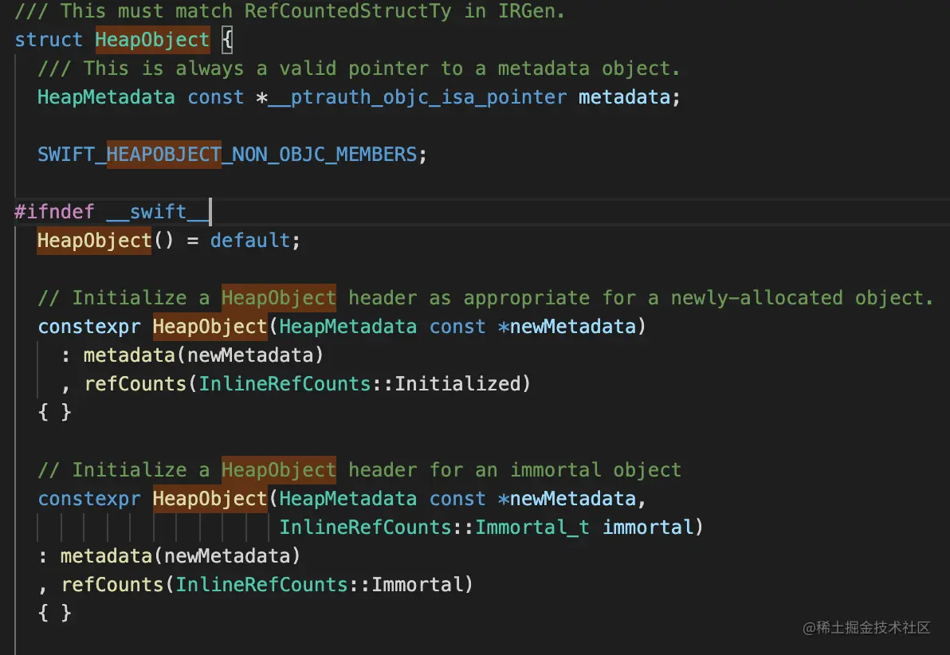Click constexpr on the immortal constructor
This screenshot has height=655, width=950.
(89, 499)
